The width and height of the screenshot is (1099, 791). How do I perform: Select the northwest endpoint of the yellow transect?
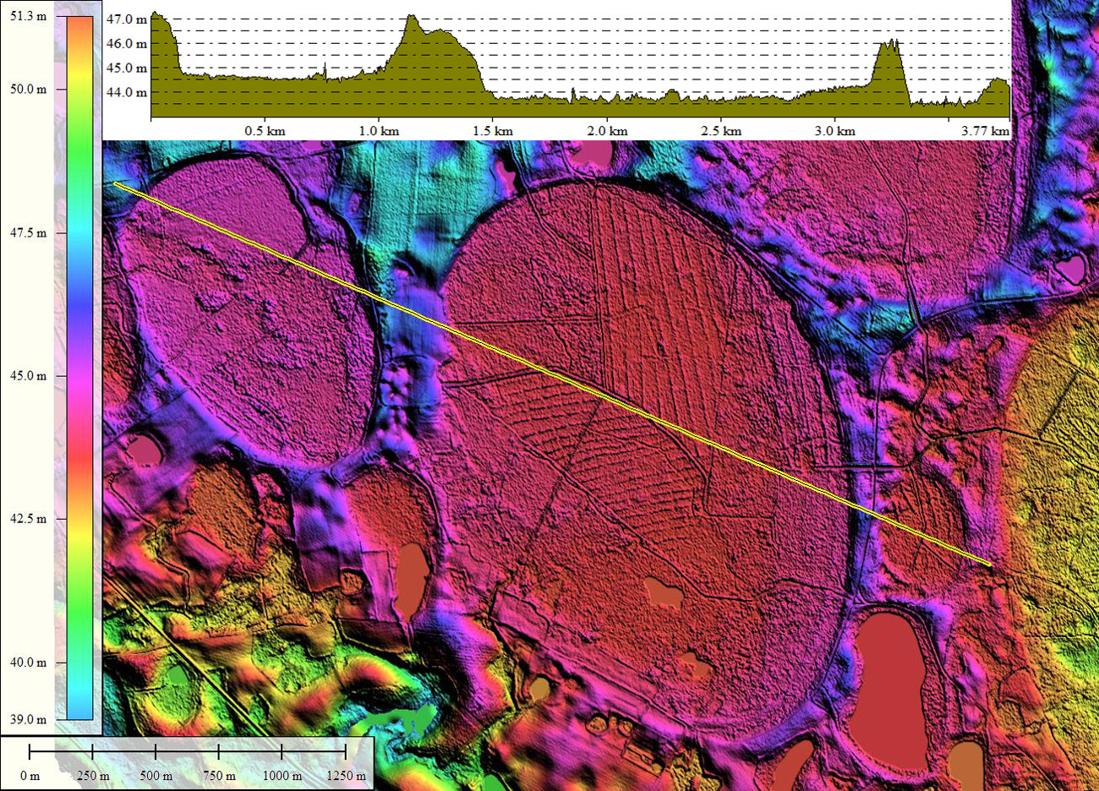(115, 183)
